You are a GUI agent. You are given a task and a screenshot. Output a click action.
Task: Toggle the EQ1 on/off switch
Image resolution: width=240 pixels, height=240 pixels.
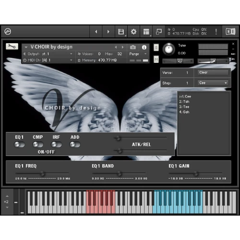click(19, 144)
